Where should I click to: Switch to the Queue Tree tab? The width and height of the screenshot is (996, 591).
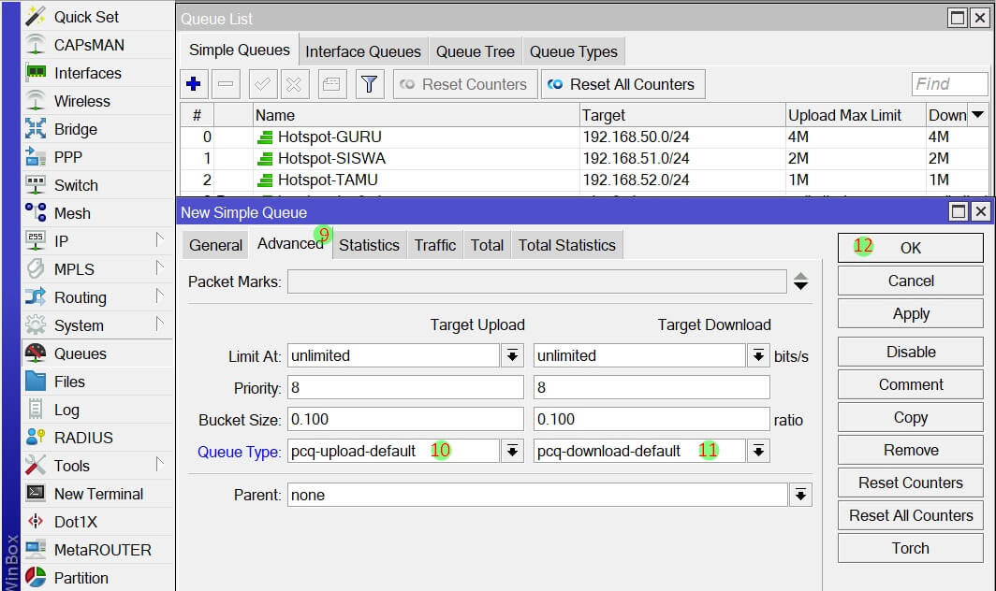[475, 52]
